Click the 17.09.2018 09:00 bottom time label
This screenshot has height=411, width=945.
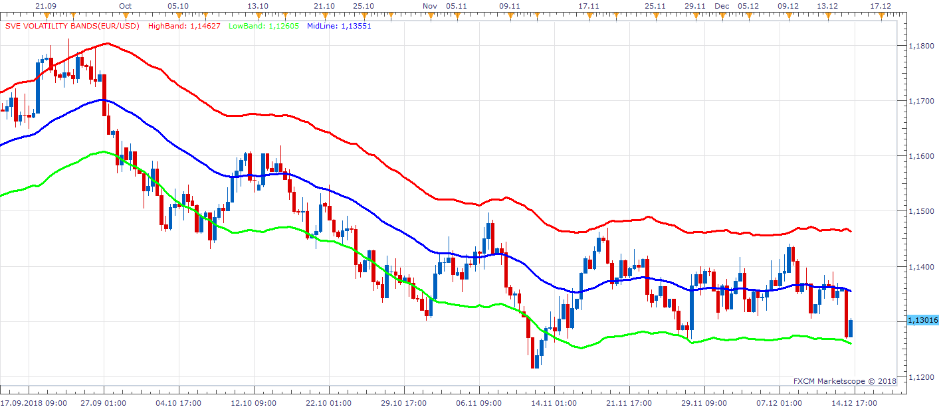click(x=33, y=403)
